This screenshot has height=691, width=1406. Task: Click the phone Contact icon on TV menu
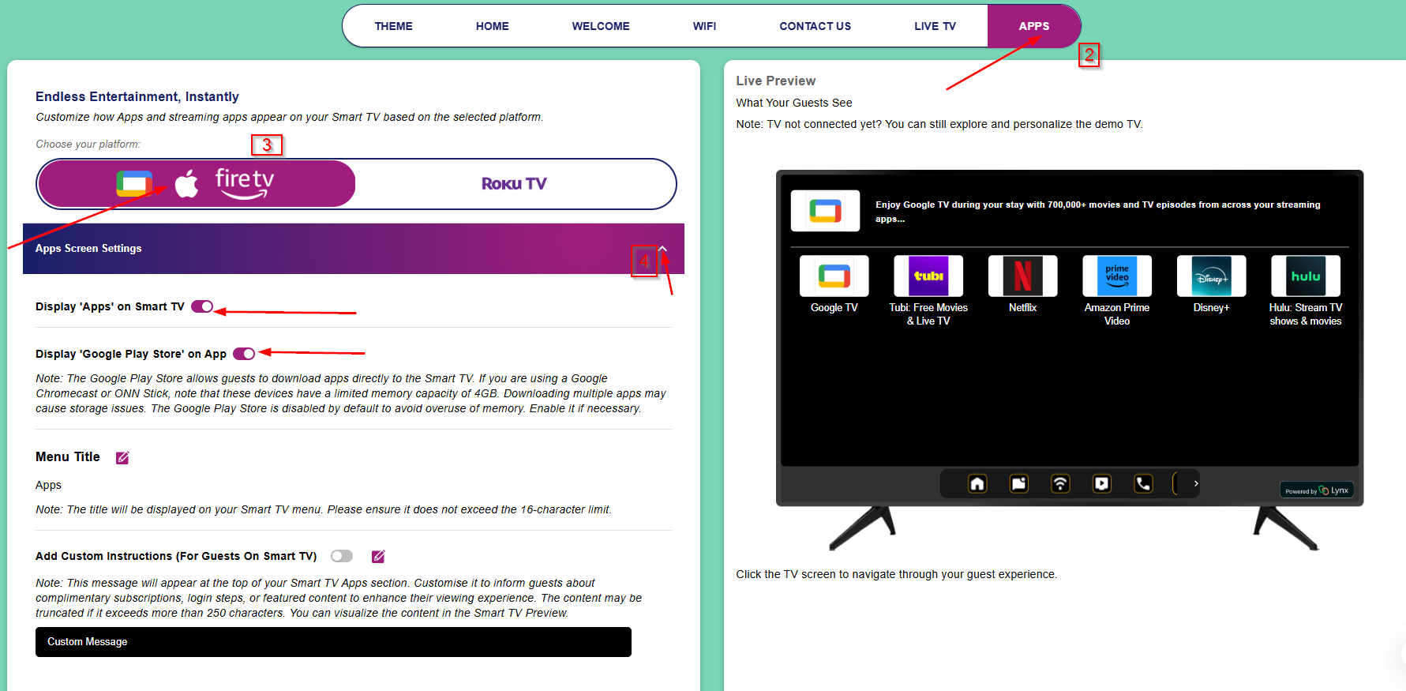1143,483
